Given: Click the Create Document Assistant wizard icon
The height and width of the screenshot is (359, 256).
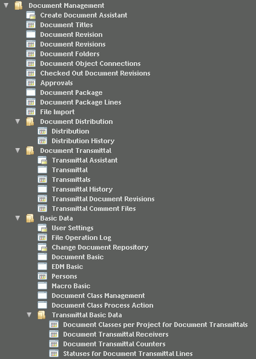Looking at the screenshot, I should tap(31, 15).
